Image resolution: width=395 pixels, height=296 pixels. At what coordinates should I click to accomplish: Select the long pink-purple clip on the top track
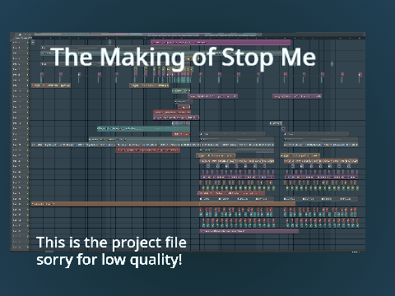(221, 42)
